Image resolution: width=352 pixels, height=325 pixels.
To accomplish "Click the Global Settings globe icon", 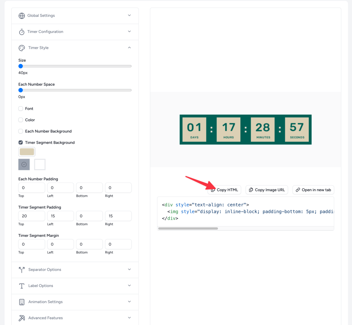I will pyautogui.click(x=22, y=15).
